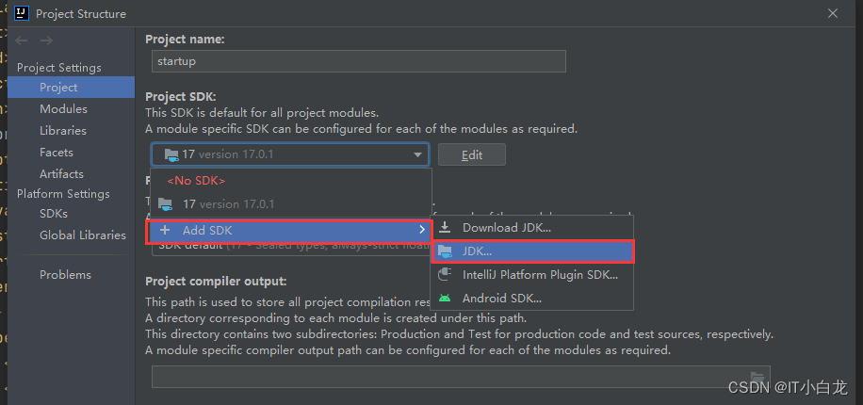The height and width of the screenshot is (405, 863).
Task: Expand the Add SDK submenu chevron
Action: tap(422, 230)
